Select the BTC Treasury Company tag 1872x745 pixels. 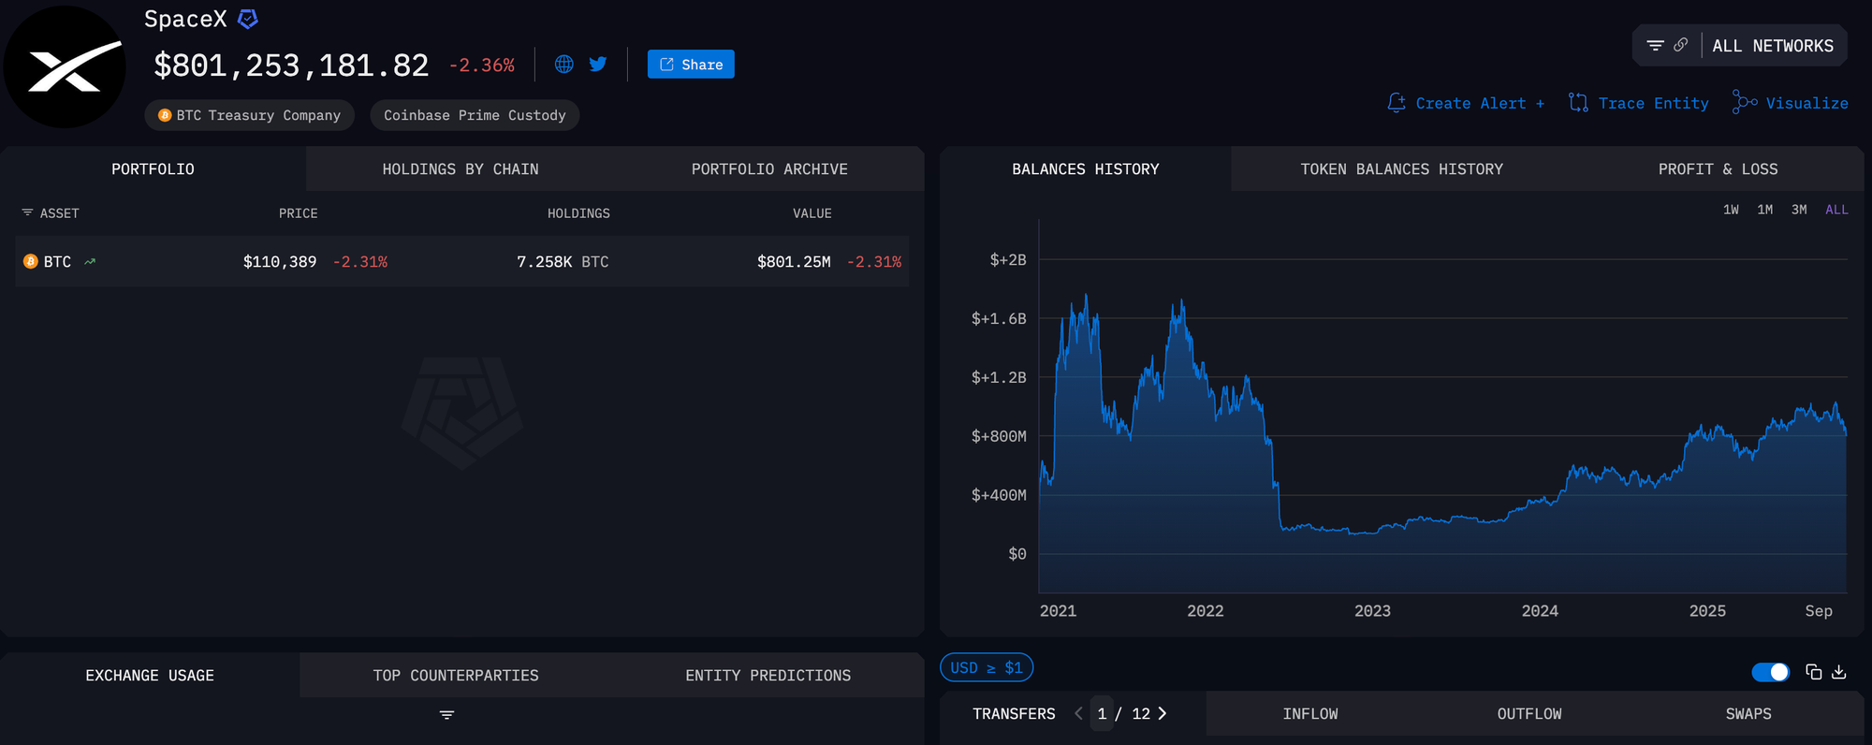[x=249, y=115]
